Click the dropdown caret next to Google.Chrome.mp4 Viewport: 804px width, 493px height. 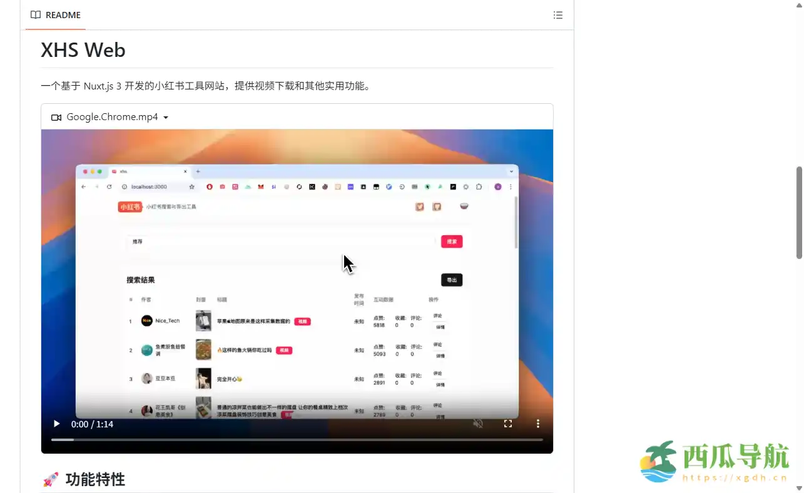point(166,118)
